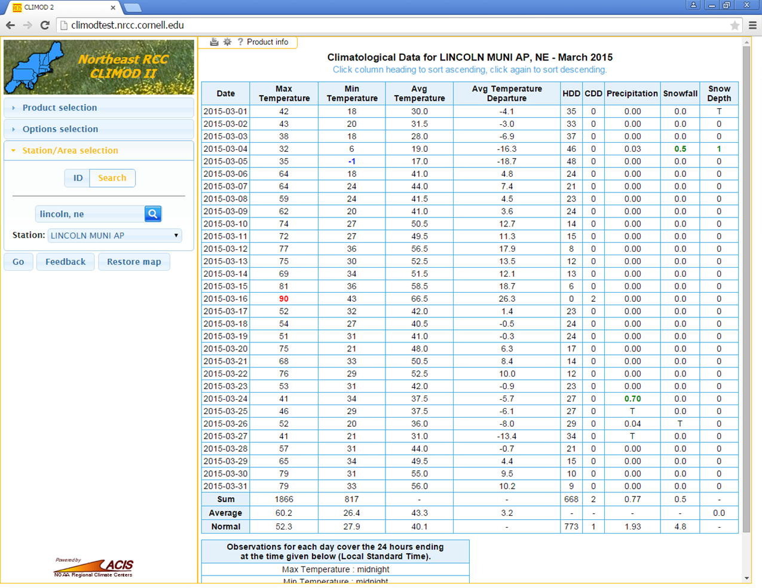Open the gear settings icon near Product info
The image size is (762, 588).
227,42
